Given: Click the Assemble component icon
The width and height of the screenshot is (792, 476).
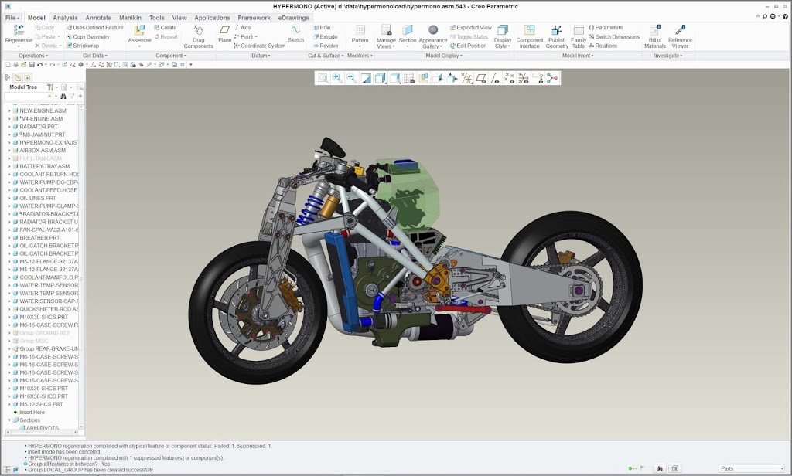Looking at the screenshot, I should 139,32.
